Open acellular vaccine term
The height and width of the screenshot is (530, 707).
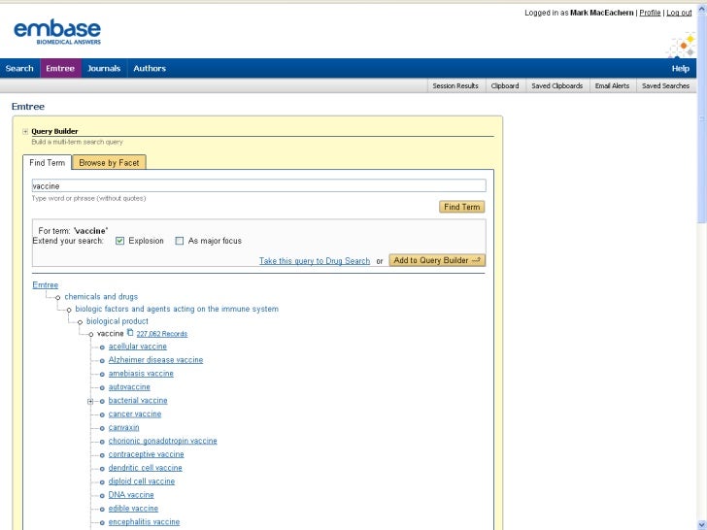coord(138,347)
